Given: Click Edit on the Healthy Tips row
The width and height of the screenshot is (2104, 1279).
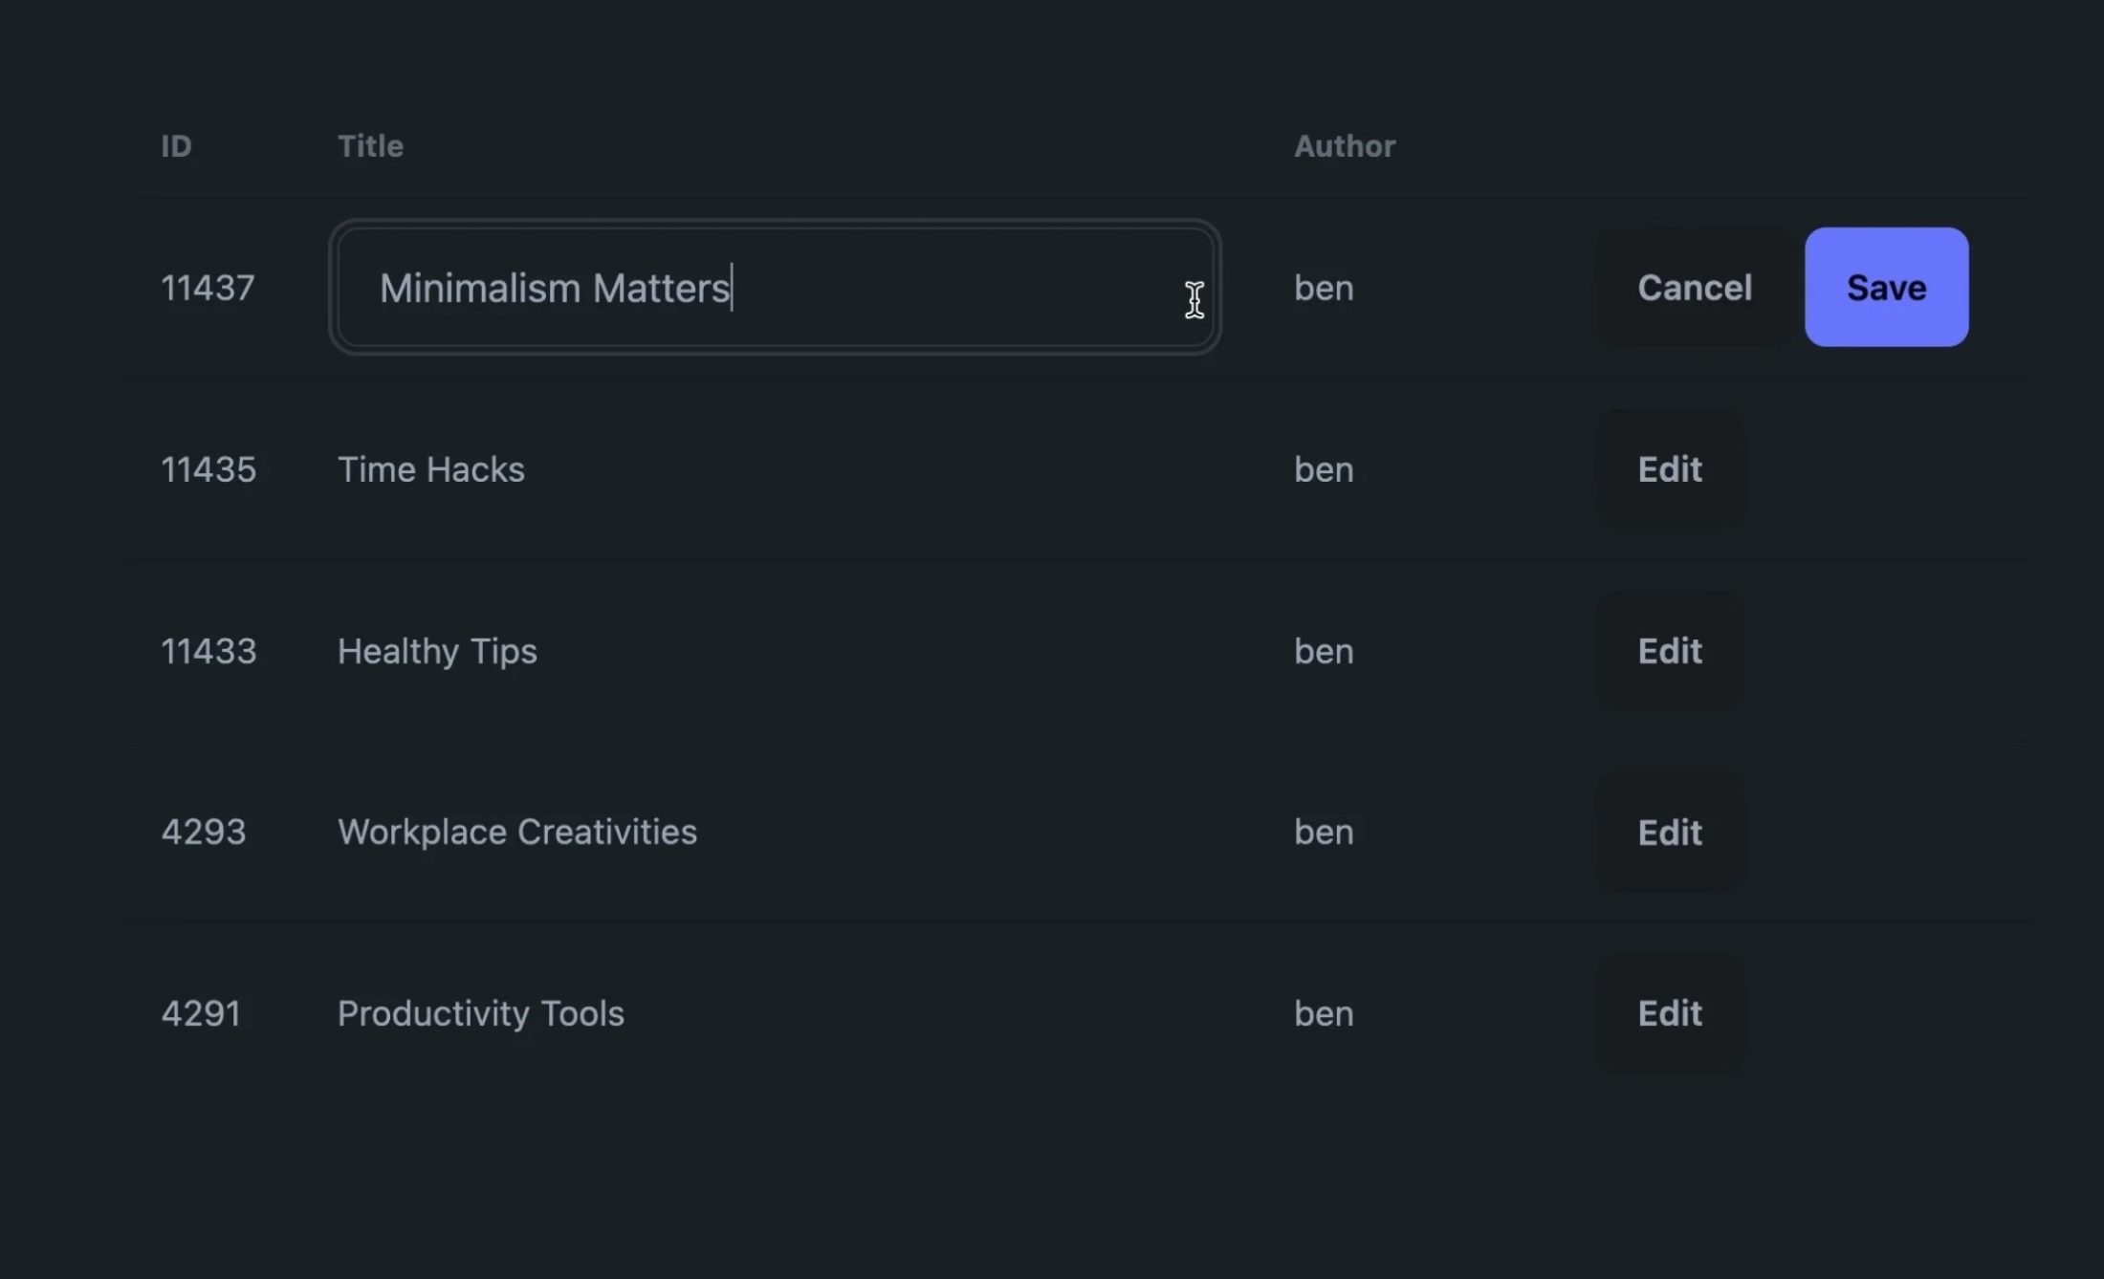Looking at the screenshot, I should click(x=1669, y=651).
